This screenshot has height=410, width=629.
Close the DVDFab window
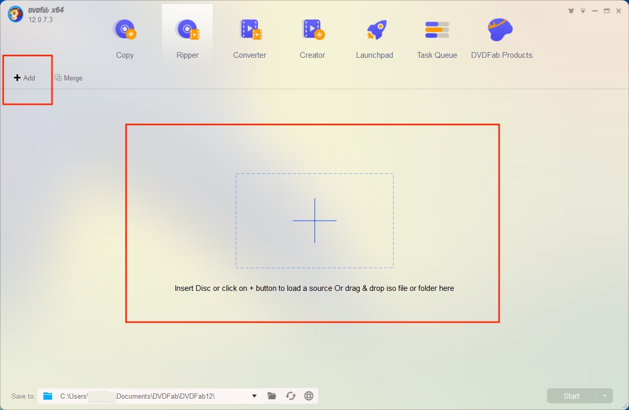pyautogui.click(x=619, y=11)
